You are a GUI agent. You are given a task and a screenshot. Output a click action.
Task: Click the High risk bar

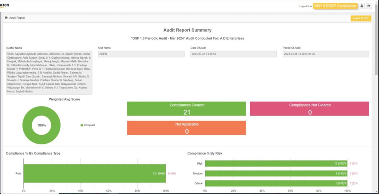(276, 164)
